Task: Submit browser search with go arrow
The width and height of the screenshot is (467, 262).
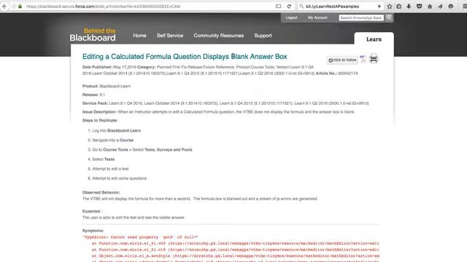Action: (x=379, y=7)
